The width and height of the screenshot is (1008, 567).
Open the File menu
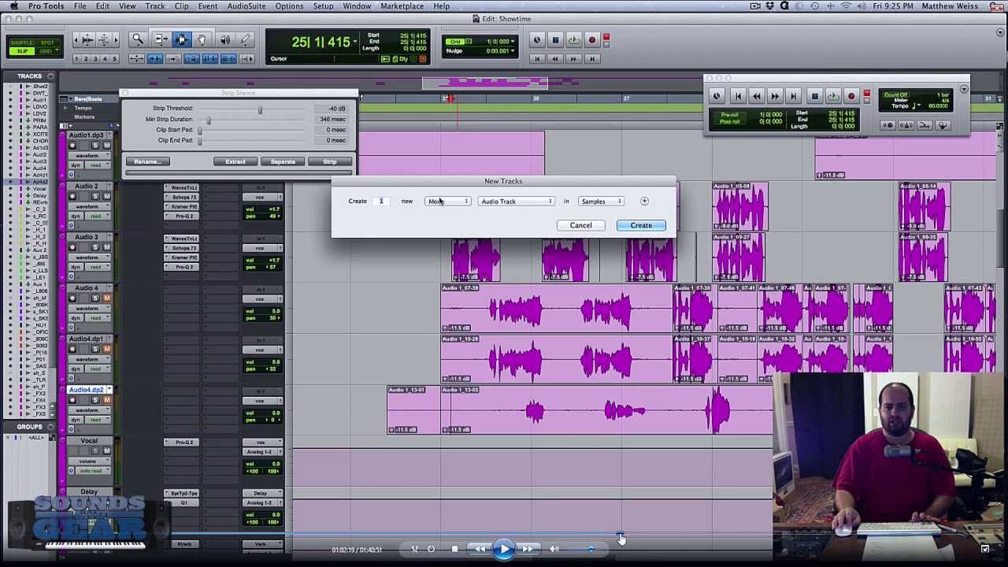(80, 6)
